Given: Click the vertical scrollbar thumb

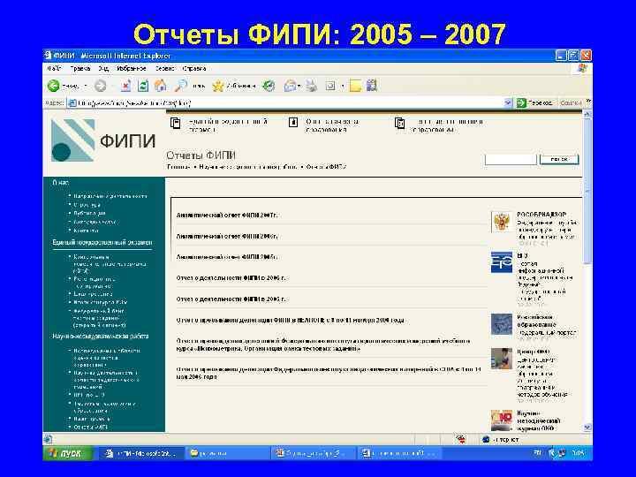Looking at the screenshot, I should click(587, 192).
